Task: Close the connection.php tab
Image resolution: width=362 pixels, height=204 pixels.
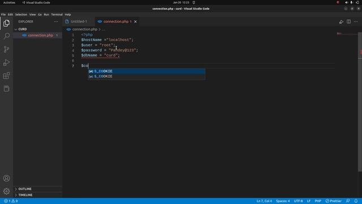Action: pos(136,22)
